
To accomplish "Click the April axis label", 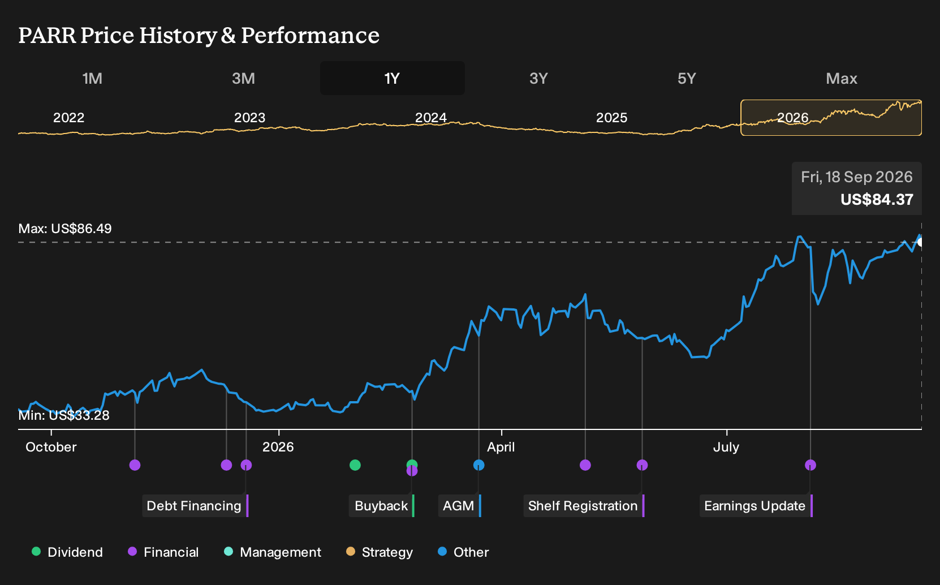I will click(501, 447).
